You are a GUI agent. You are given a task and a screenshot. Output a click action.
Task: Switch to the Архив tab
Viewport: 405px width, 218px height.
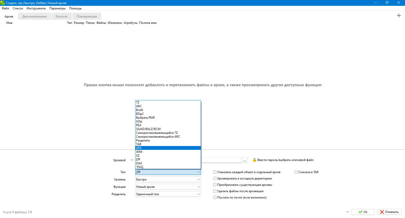pyautogui.click(x=9, y=16)
